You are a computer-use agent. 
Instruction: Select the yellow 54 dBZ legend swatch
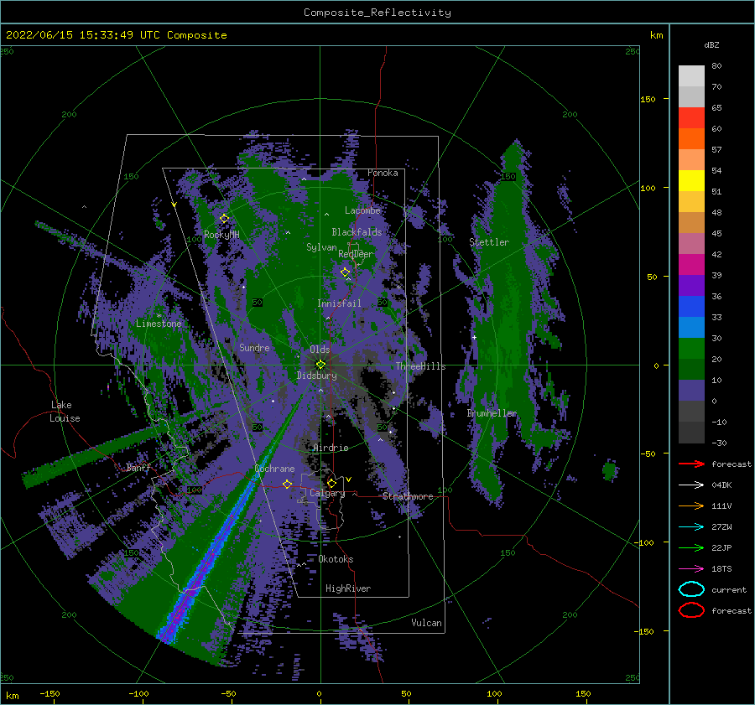click(x=691, y=181)
